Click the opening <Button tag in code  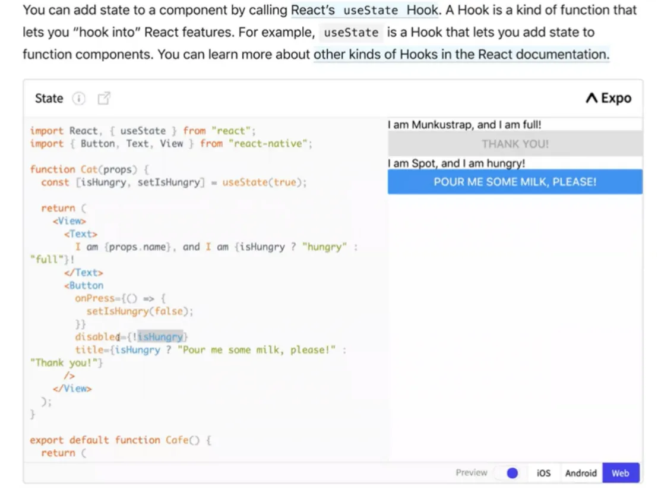tap(84, 285)
